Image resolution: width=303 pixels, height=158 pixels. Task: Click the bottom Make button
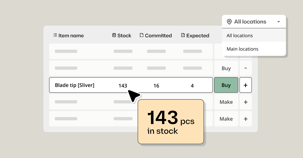point(226,119)
